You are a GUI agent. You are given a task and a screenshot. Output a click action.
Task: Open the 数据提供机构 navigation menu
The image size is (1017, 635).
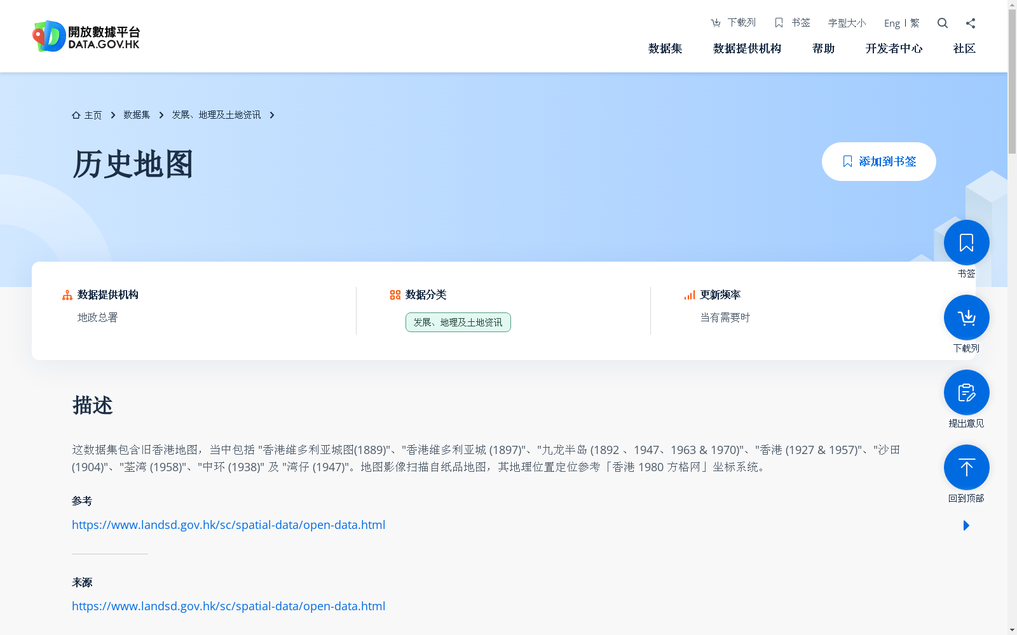(747, 48)
